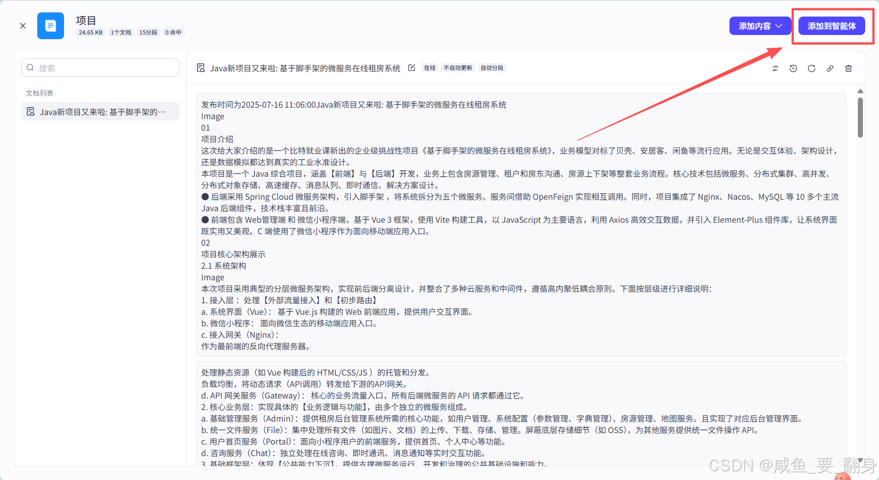Click the document icon beside the header title
Screen dimensions: 879x480
(201, 68)
